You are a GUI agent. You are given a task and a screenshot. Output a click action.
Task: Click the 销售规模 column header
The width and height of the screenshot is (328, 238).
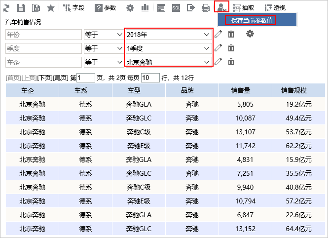click(x=299, y=90)
